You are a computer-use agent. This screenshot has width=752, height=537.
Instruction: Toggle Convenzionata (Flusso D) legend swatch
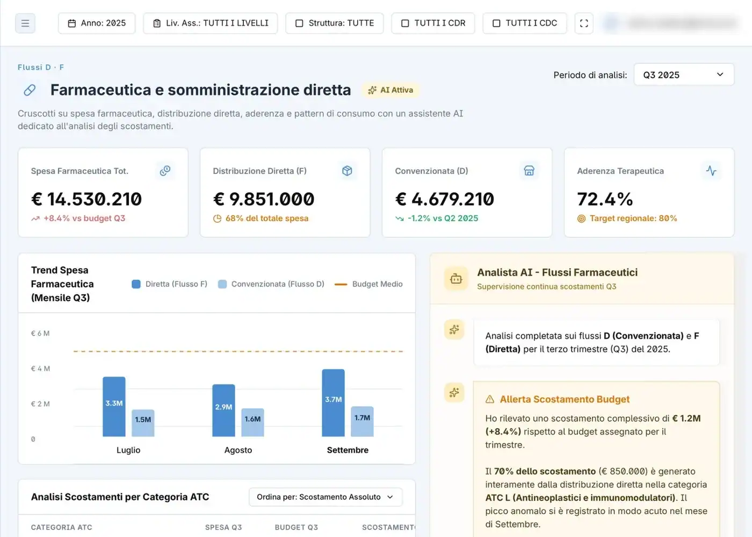222,284
